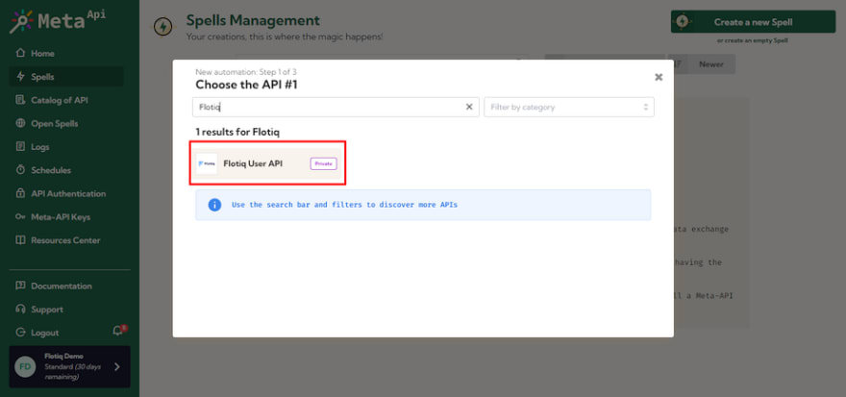Click the Spells Management lightning badge icon
The width and height of the screenshot is (846, 397).
(x=162, y=26)
